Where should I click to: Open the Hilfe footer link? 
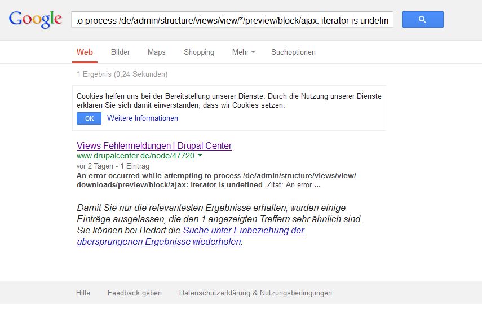click(83, 293)
